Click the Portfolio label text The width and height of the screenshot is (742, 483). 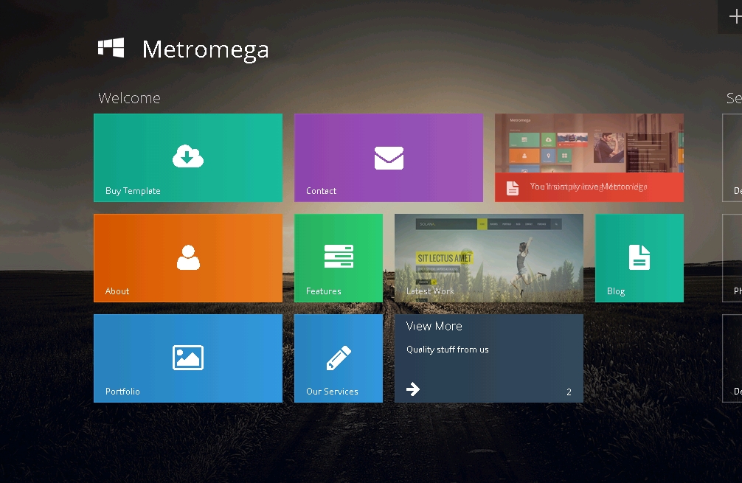click(x=122, y=392)
